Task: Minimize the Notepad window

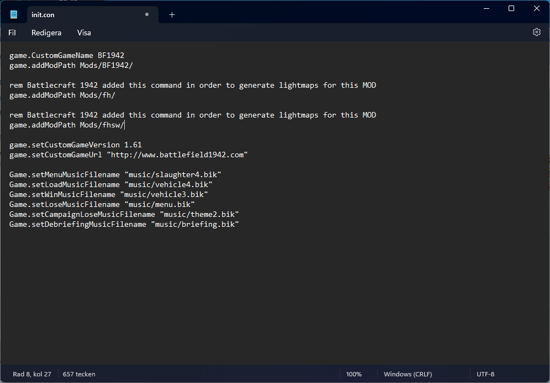Action: point(486,8)
